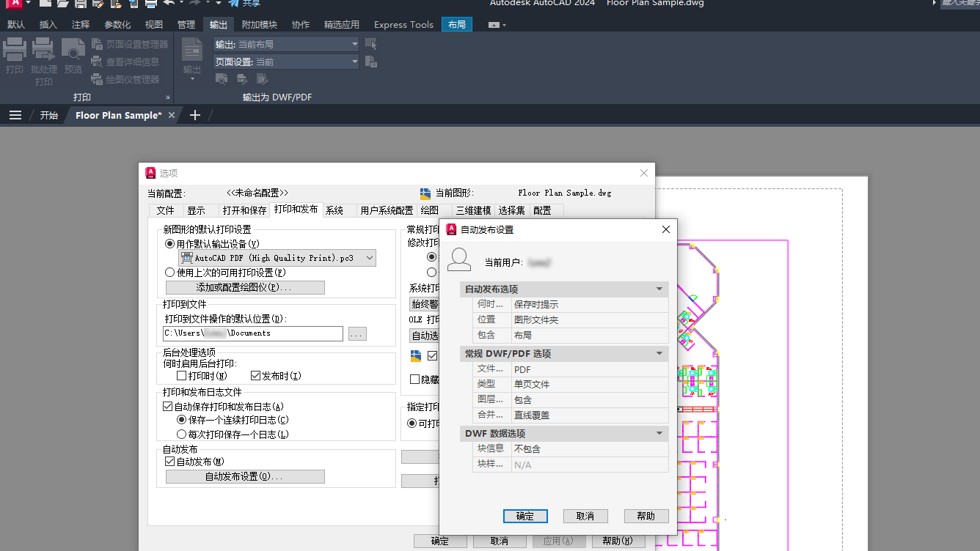Switch to the 默认 ribbon tab
The width and height of the screenshot is (980, 551).
[x=16, y=25]
